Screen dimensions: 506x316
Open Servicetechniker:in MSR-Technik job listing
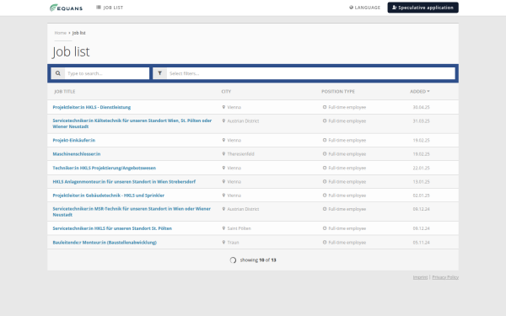[132, 212]
